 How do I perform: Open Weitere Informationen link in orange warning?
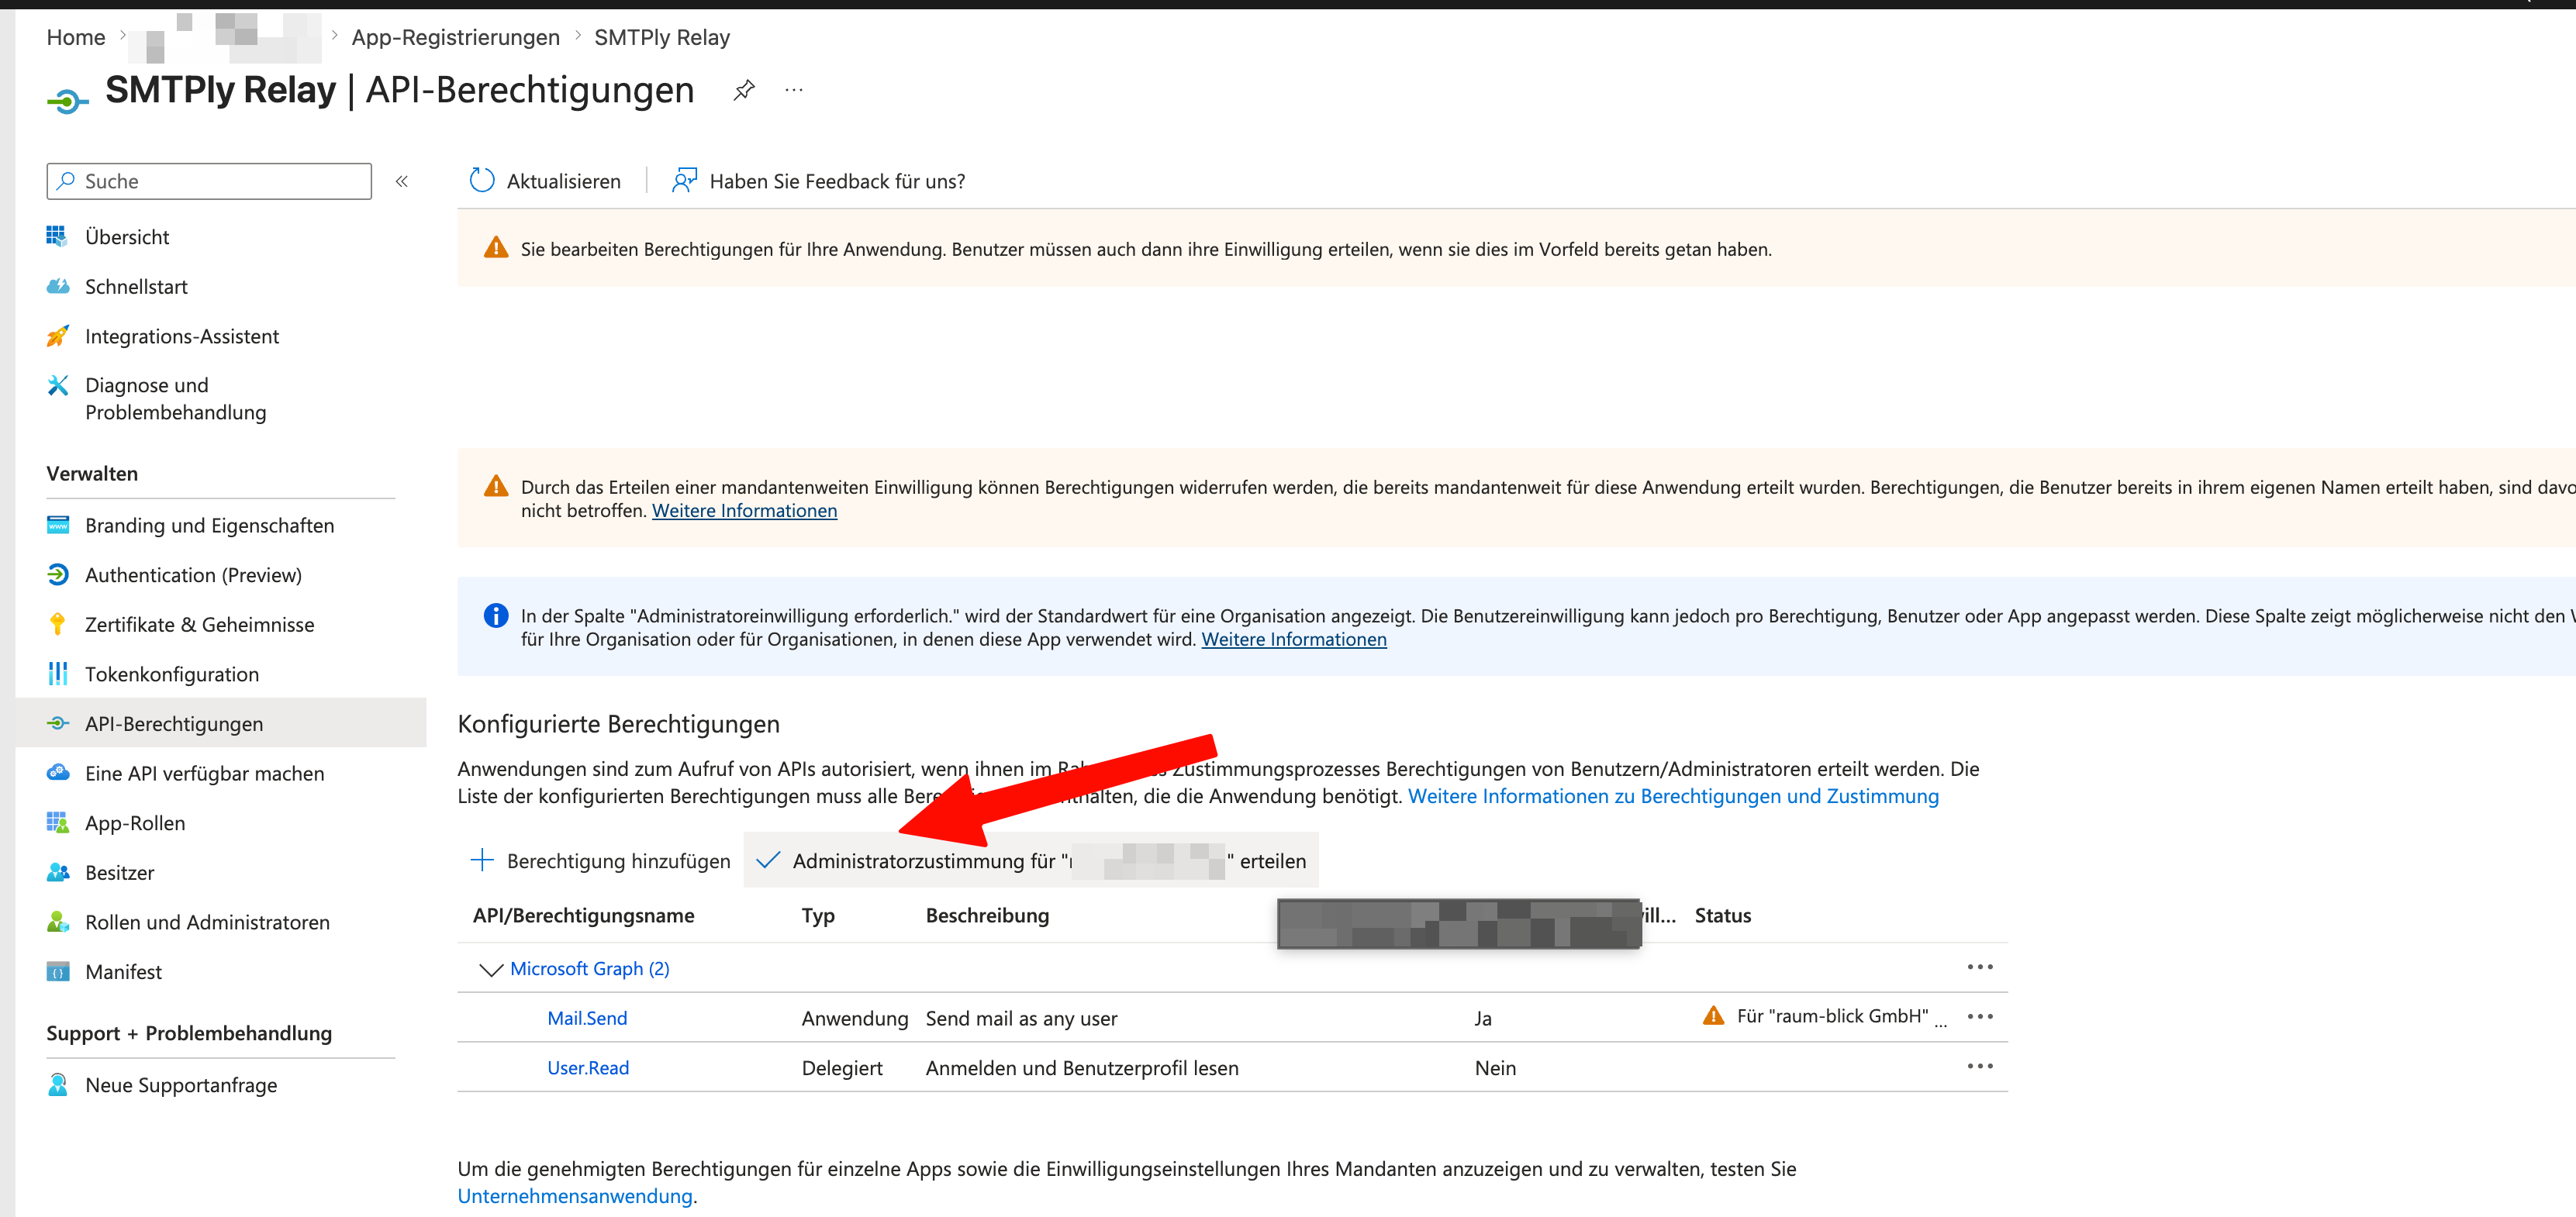[745, 511]
